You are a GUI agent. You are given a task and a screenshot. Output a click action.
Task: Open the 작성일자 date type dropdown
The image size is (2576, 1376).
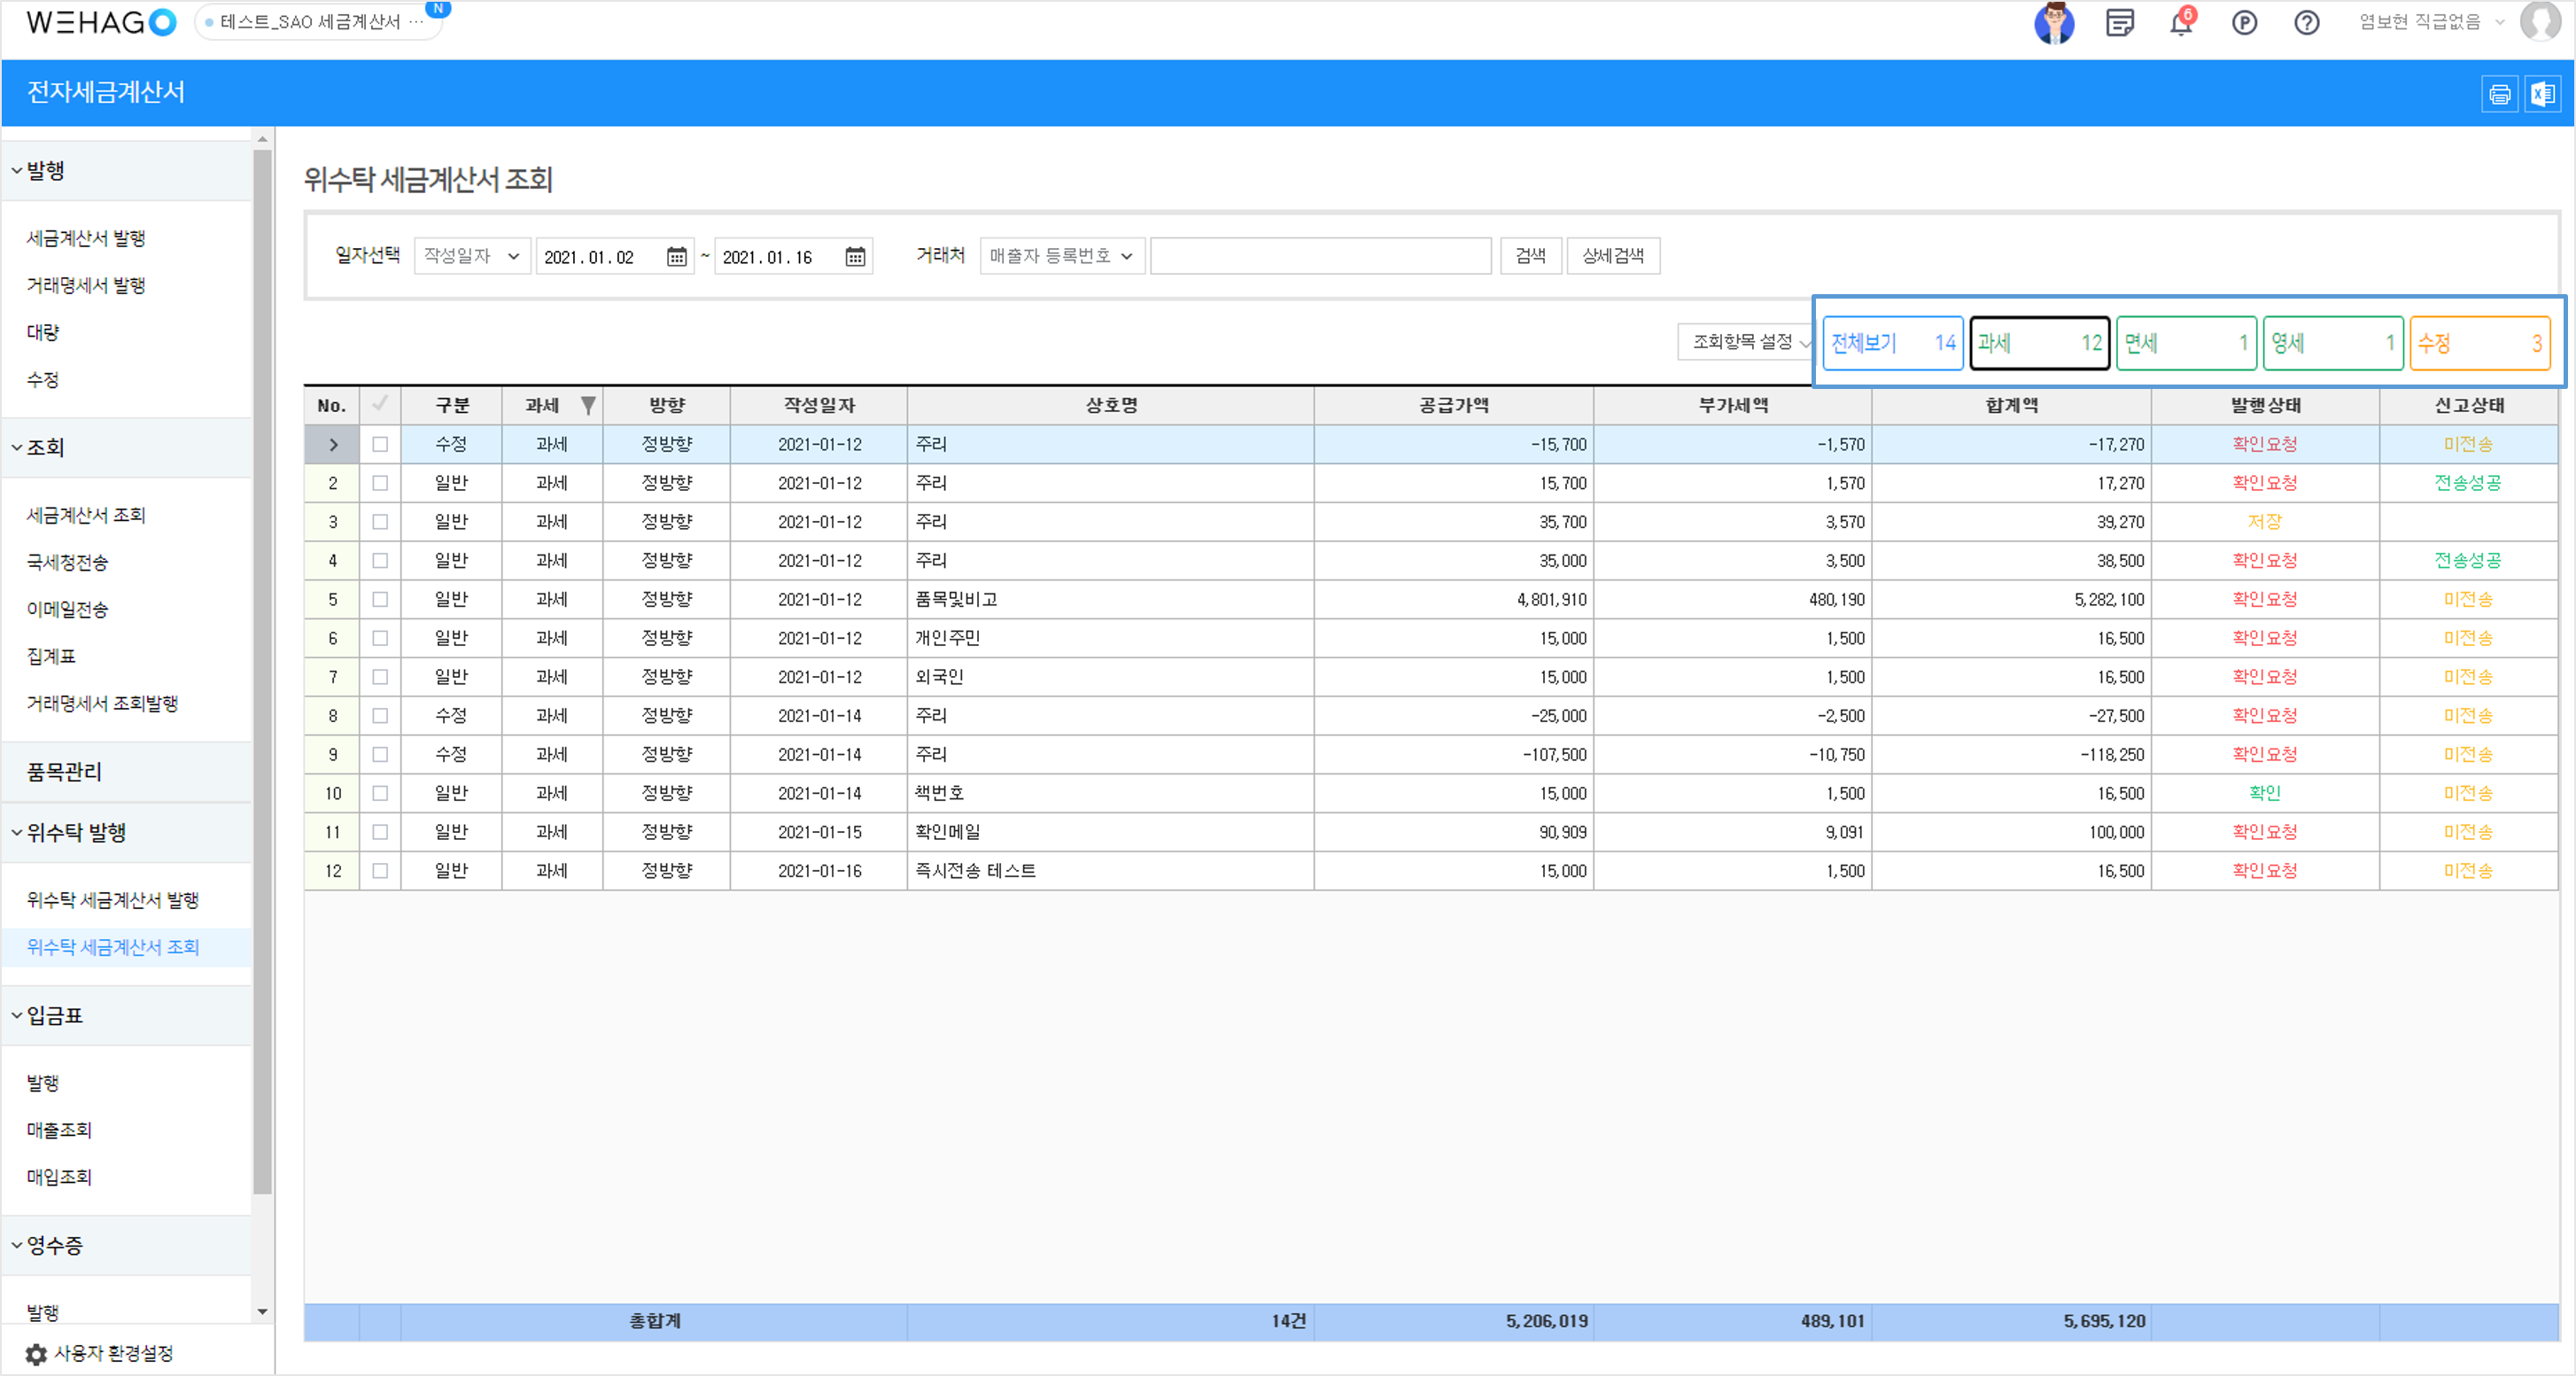pos(472,256)
